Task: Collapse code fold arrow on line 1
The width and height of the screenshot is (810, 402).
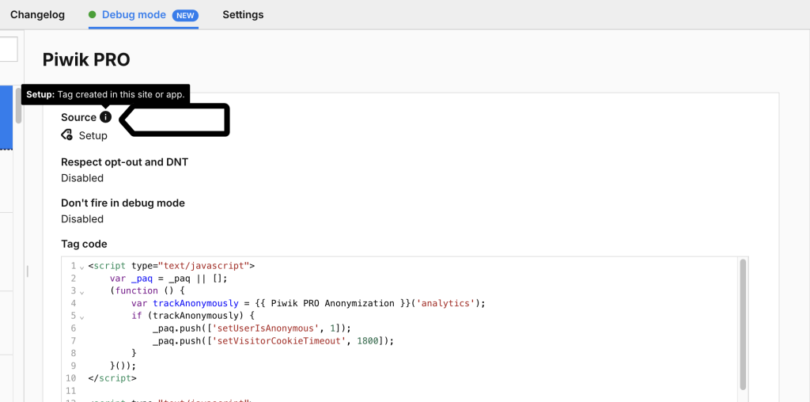Action: pyautogui.click(x=81, y=267)
